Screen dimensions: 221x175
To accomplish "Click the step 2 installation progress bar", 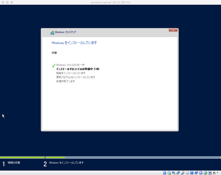I will click(x=133, y=157).
